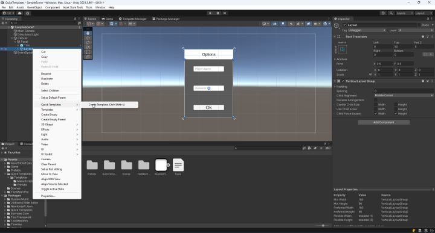The height and width of the screenshot is (233, 435).
Task: Open the Asset Store Tools menu
Action: coord(73,7)
